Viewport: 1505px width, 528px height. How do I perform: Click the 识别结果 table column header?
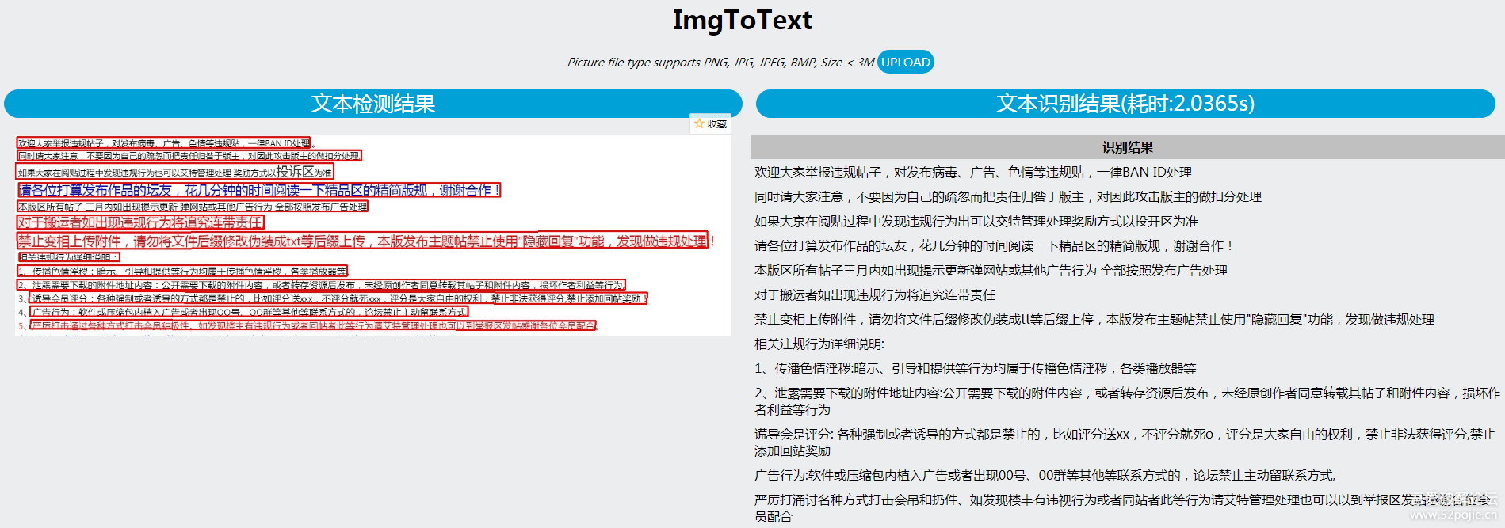pos(1126,147)
